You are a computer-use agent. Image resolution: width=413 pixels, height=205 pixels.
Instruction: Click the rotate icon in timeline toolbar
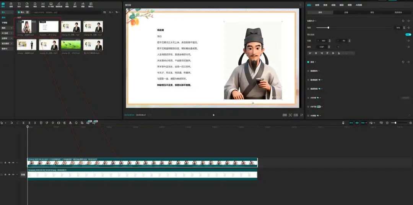coord(76,123)
